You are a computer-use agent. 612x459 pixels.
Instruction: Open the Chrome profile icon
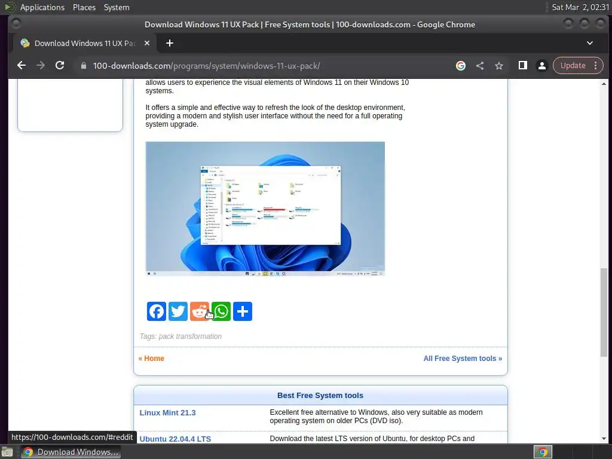(x=541, y=66)
